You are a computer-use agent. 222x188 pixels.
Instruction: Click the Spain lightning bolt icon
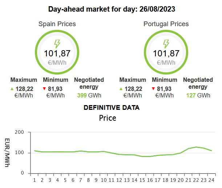pyautogui.click(x=57, y=44)
